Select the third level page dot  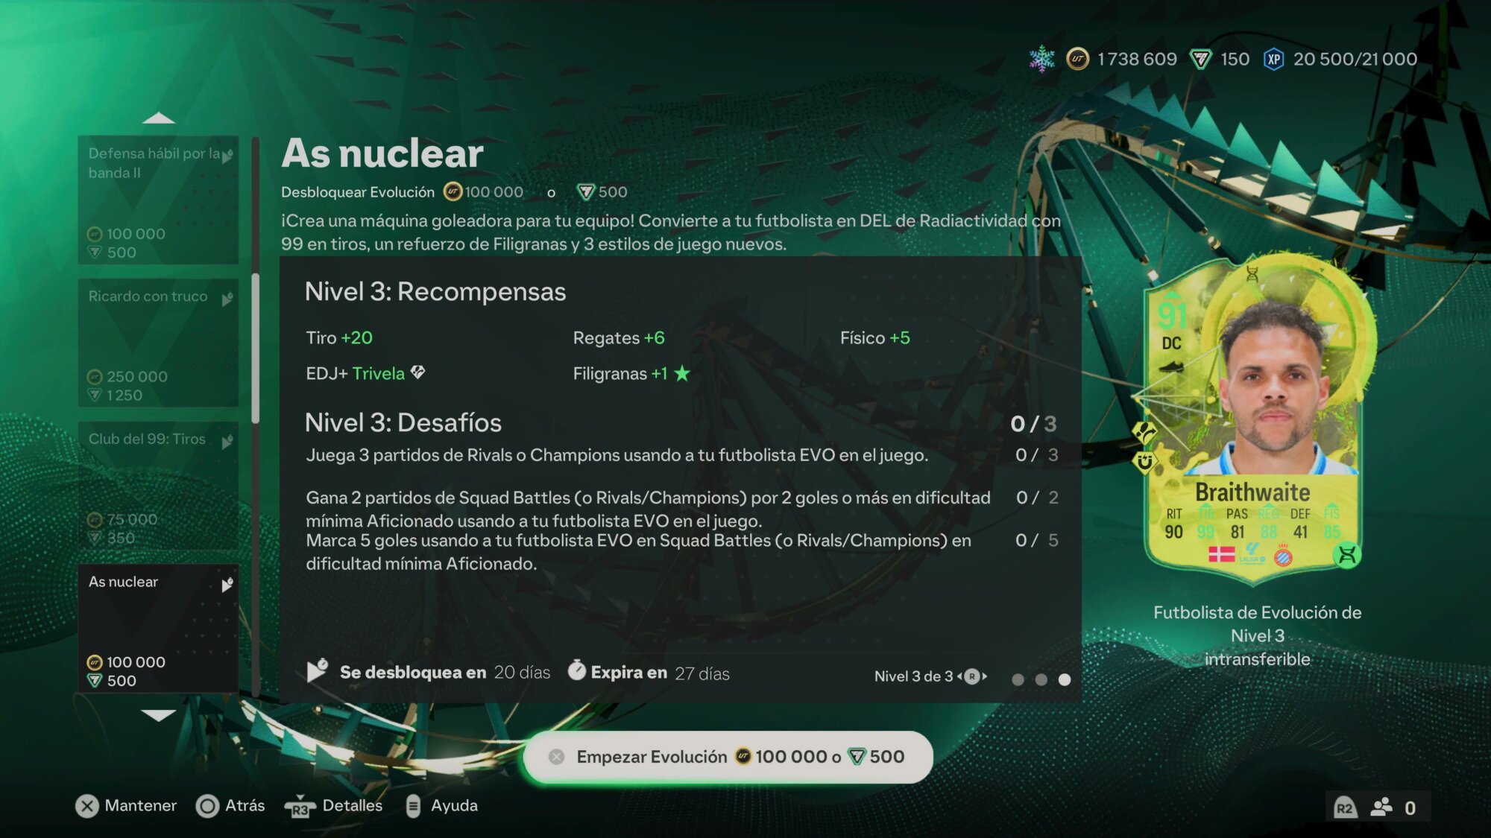coord(1065,679)
